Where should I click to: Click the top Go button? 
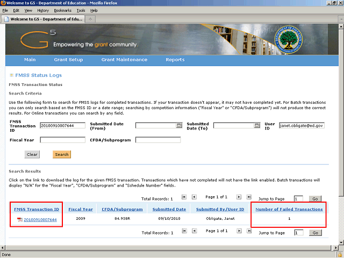[x=315, y=199]
